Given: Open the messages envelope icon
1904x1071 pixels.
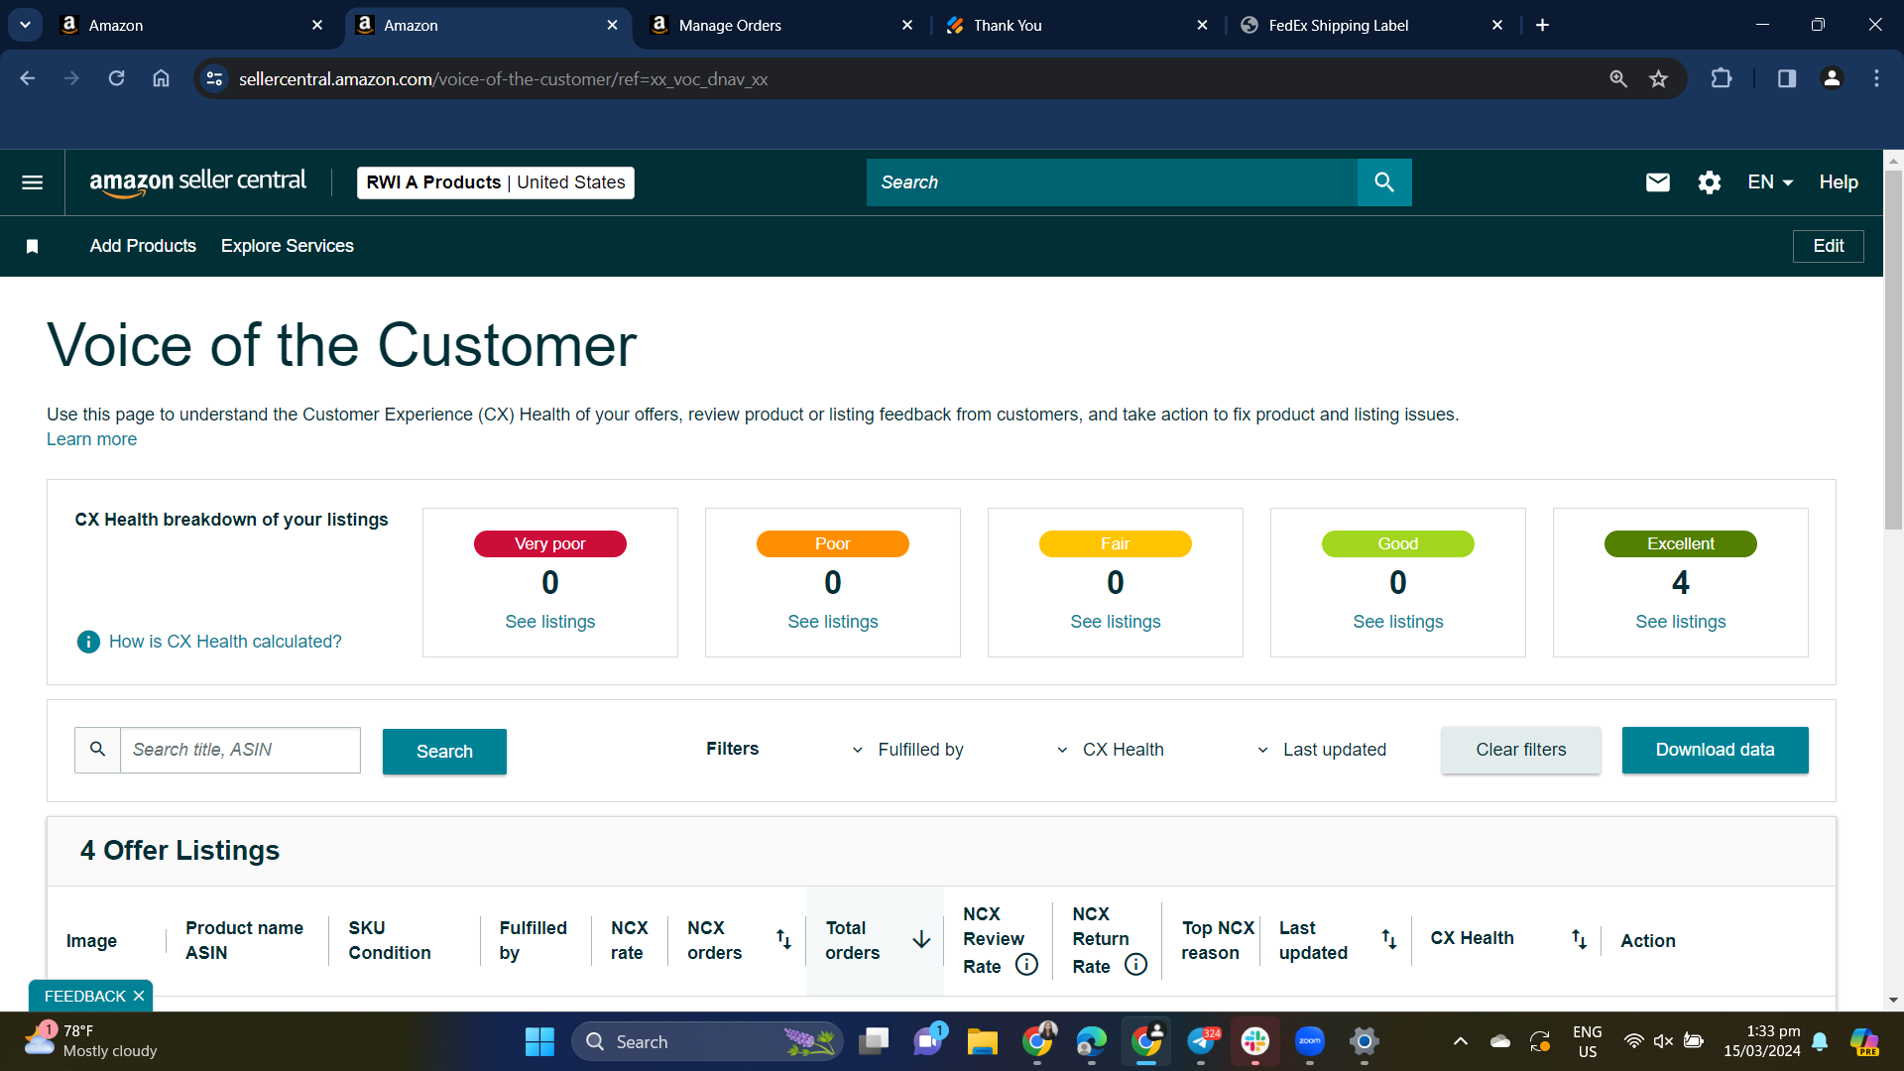Looking at the screenshot, I should 1658,182.
